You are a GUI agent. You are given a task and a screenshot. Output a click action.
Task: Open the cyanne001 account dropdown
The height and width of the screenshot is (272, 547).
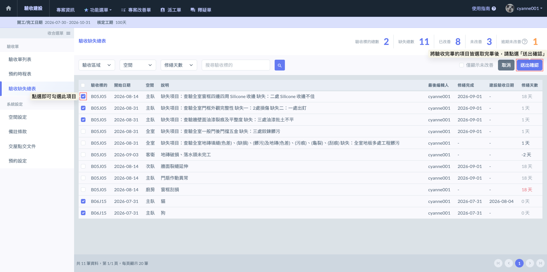529,9
